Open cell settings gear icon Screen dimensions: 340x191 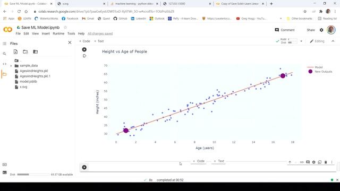(314, 162)
